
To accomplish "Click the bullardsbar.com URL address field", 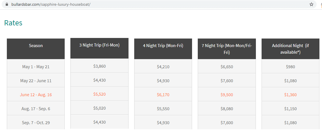I will click(x=156, y=4).
